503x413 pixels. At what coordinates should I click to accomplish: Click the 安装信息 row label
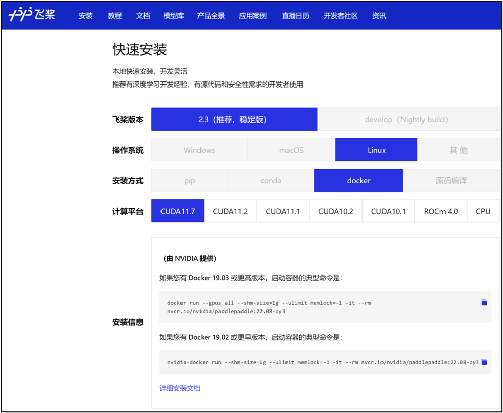tap(128, 322)
